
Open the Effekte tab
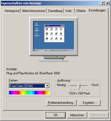81,11
